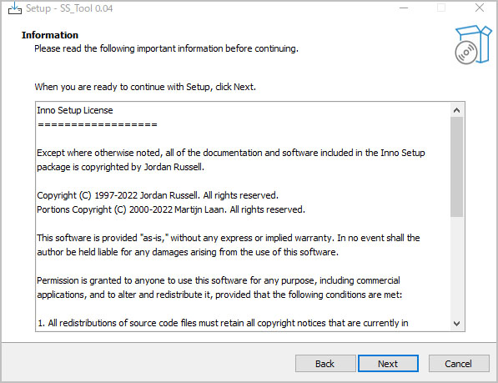Click the 'Portions Copyright Martijn Laan' line
498x383 pixels.
point(171,209)
